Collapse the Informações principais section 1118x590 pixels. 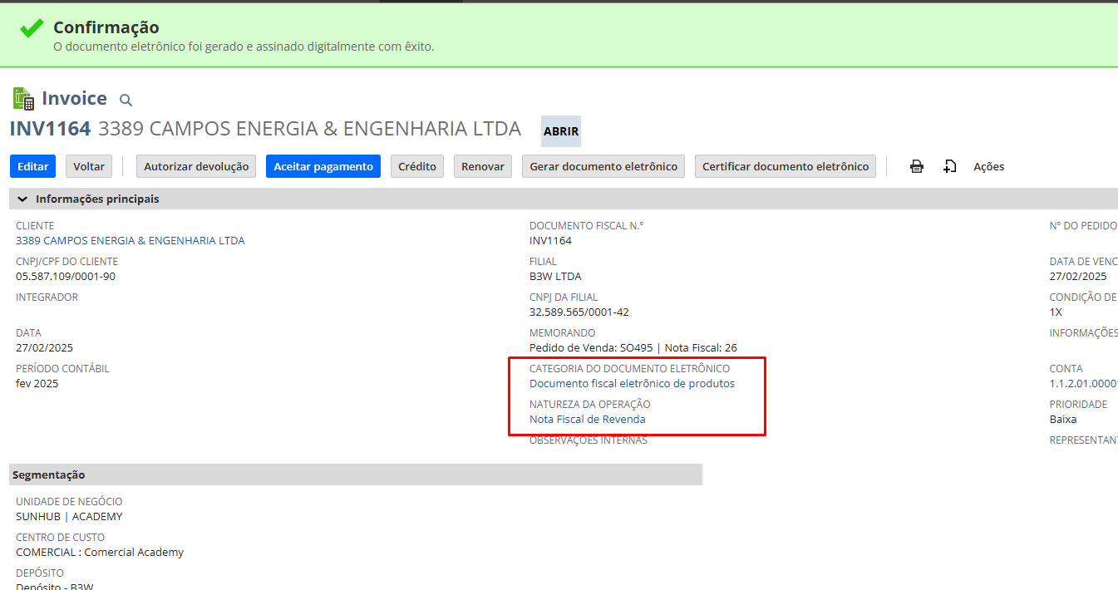pos(22,199)
